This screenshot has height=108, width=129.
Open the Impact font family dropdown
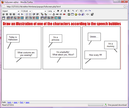[11, 11]
